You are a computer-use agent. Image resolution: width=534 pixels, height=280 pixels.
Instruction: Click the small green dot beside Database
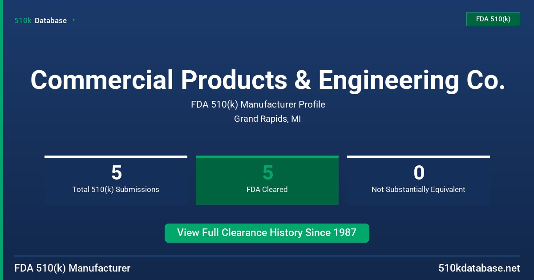coord(73,20)
